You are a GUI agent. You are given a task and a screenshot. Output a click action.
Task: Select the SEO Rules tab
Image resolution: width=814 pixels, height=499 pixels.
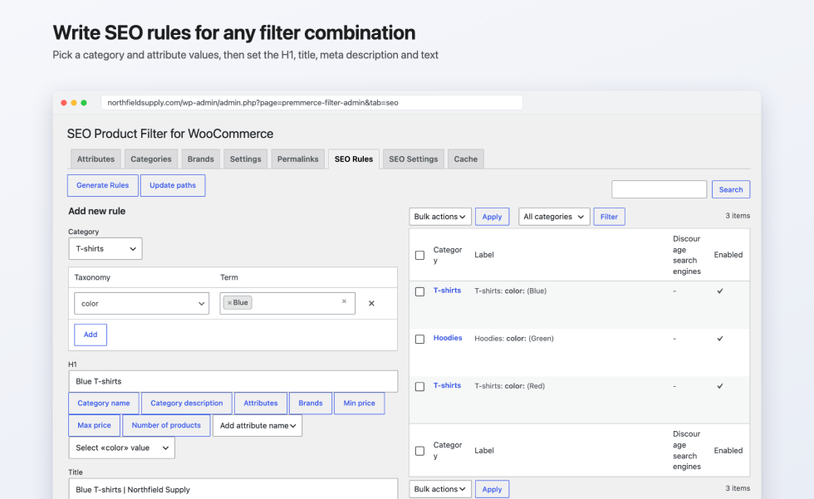pyautogui.click(x=354, y=159)
